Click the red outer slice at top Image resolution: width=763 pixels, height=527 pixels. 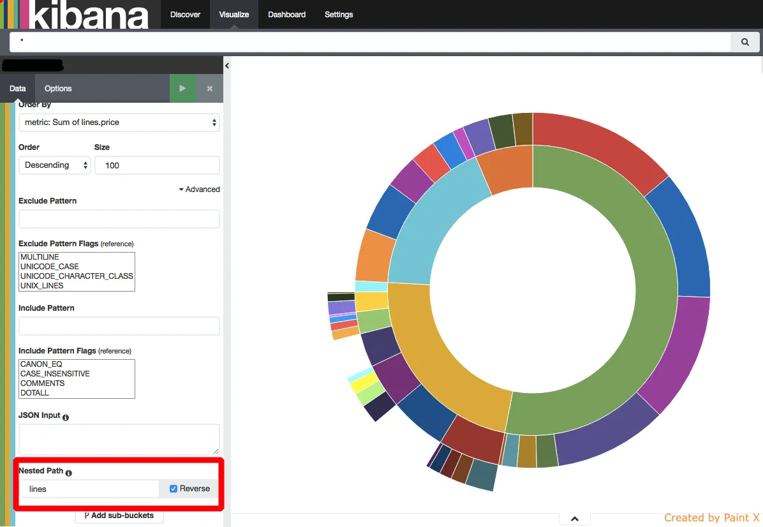click(x=598, y=146)
